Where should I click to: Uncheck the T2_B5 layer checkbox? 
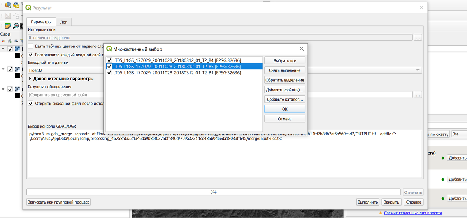109,67
